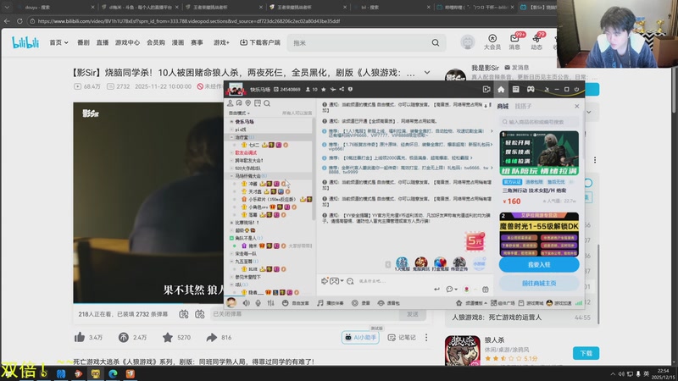Mute the YY speaker icon

click(246, 303)
